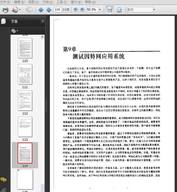The width and height of the screenshot is (177, 192).
Task: Click the page label 112 under thumbnail
Action: coord(25,113)
